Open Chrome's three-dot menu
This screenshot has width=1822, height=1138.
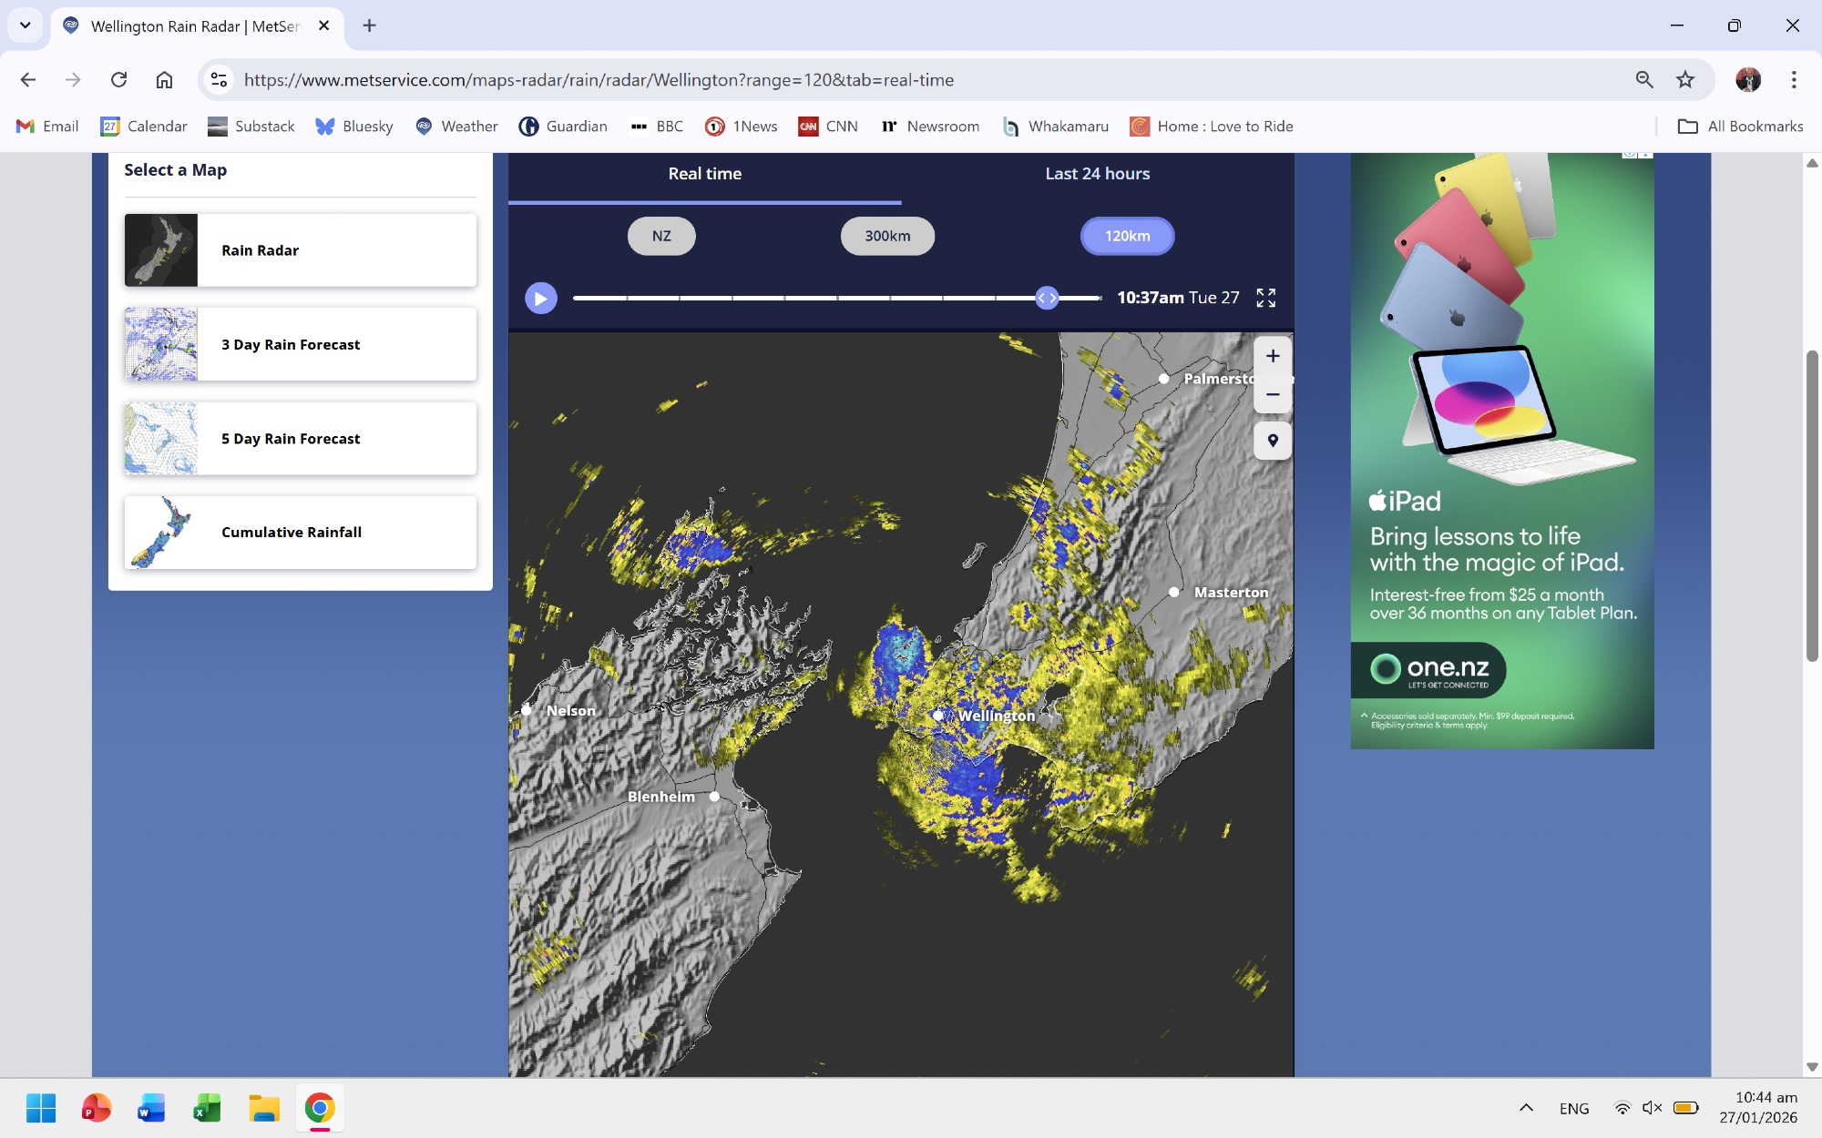click(1793, 80)
